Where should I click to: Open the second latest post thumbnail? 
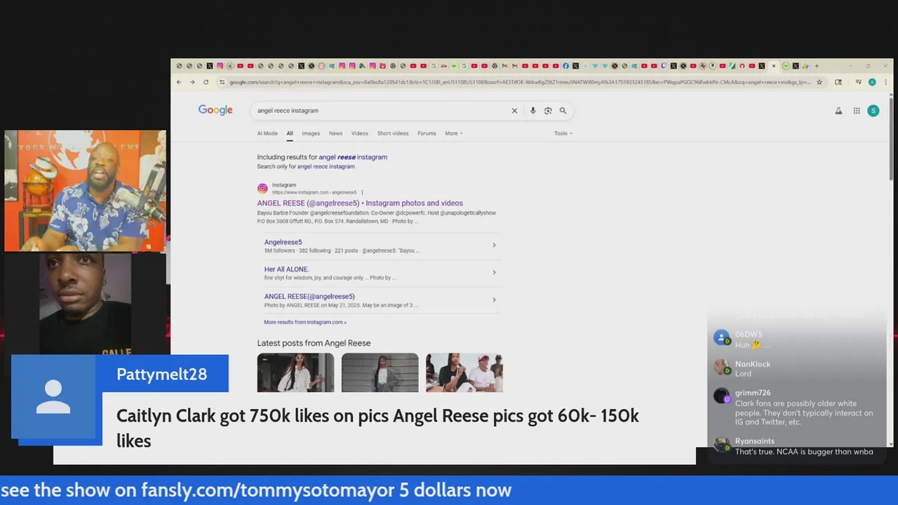(380, 372)
